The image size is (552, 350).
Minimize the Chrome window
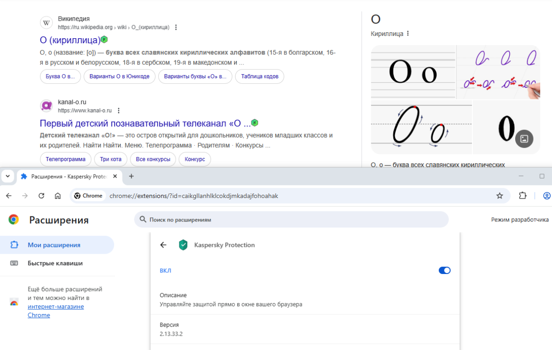coord(521,176)
